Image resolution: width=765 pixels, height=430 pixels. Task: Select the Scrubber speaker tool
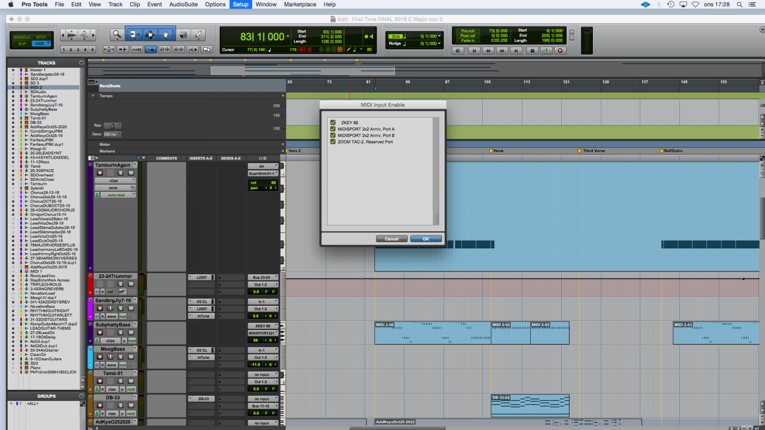tap(183, 34)
